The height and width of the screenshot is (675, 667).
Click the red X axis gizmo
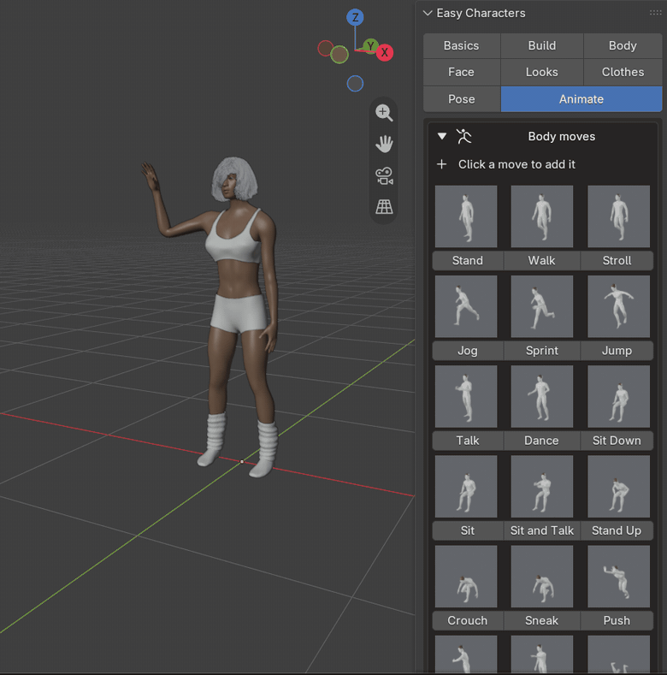(385, 52)
